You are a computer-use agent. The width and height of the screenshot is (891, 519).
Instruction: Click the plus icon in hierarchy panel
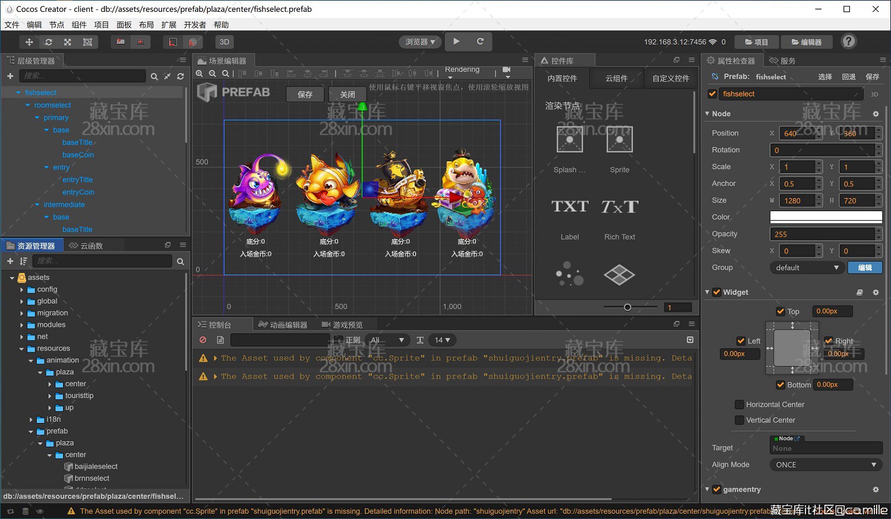click(x=10, y=76)
